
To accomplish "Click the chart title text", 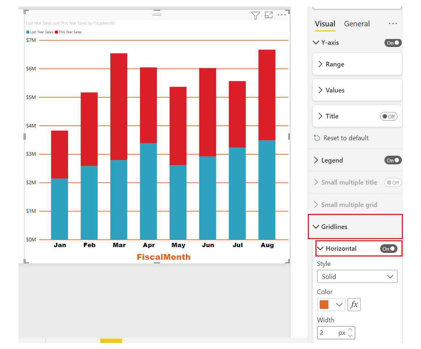I will (x=70, y=23).
